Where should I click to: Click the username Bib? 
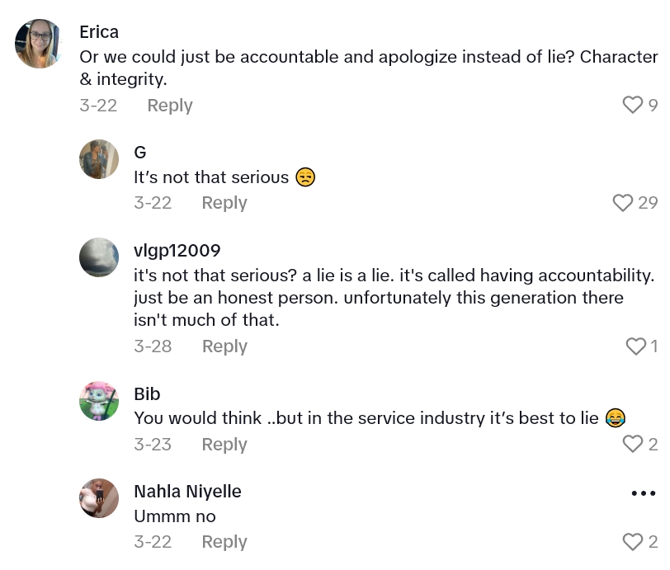(147, 394)
